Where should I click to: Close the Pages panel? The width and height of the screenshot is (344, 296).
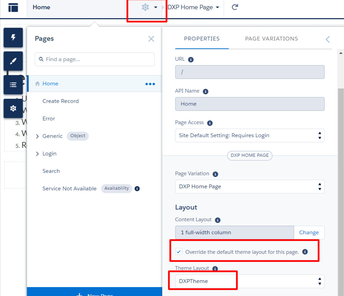pyautogui.click(x=151, y=39)
